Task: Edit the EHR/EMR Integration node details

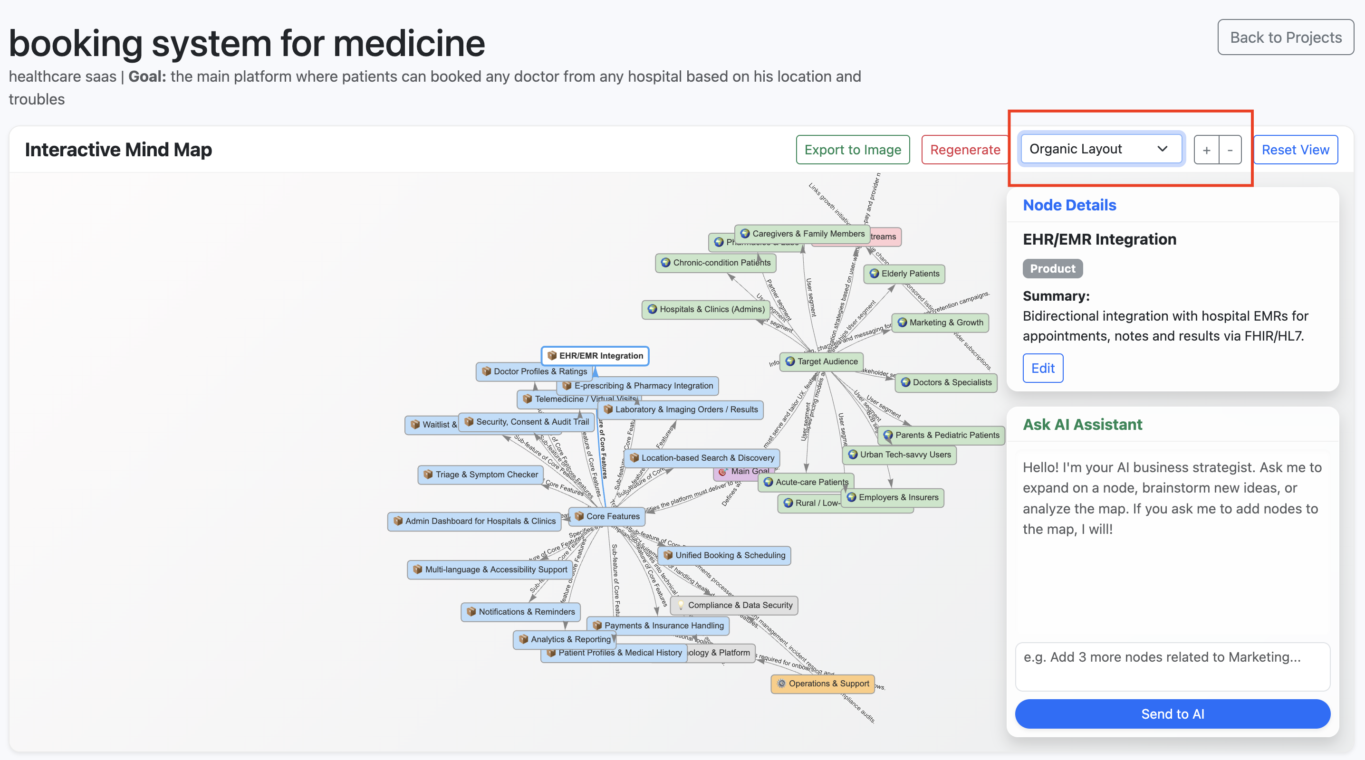Action: (x=1042, y=368)
